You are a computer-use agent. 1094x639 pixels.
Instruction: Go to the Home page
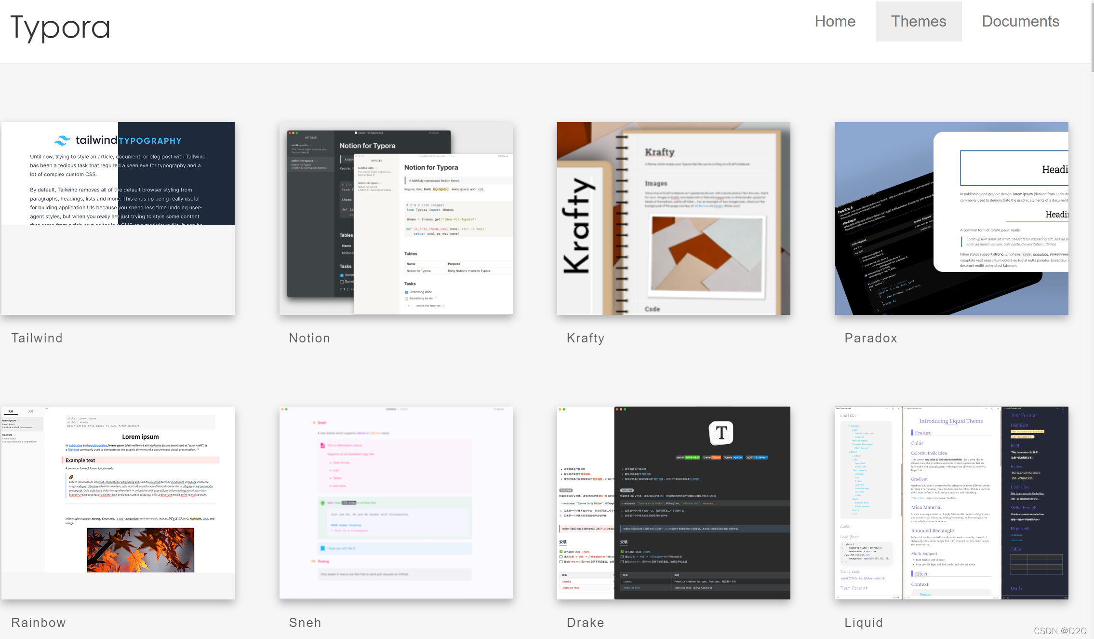click(x=835, y=21)
